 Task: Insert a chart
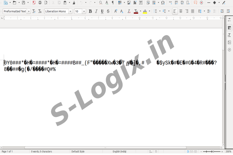135,3
